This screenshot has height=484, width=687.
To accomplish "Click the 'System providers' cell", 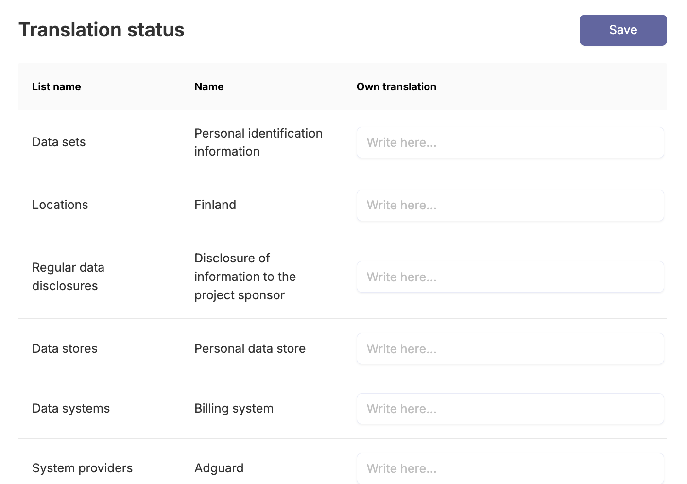I will click(82, 468).
